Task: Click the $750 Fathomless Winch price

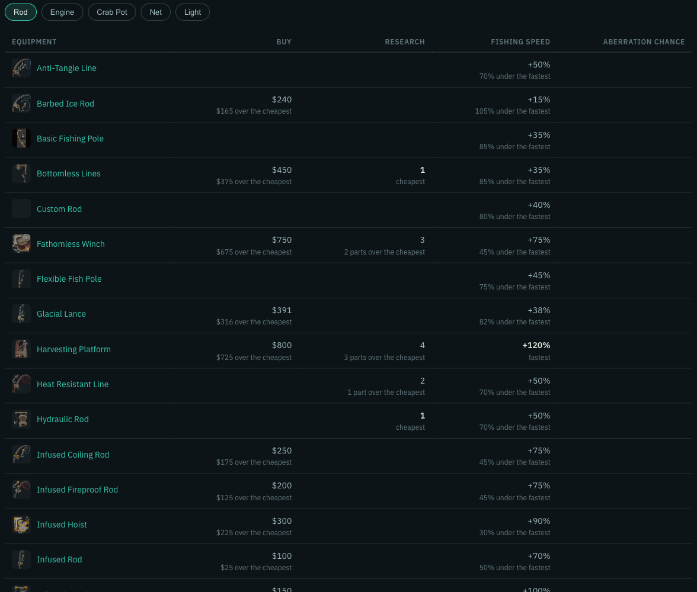Action: [282, 240]
